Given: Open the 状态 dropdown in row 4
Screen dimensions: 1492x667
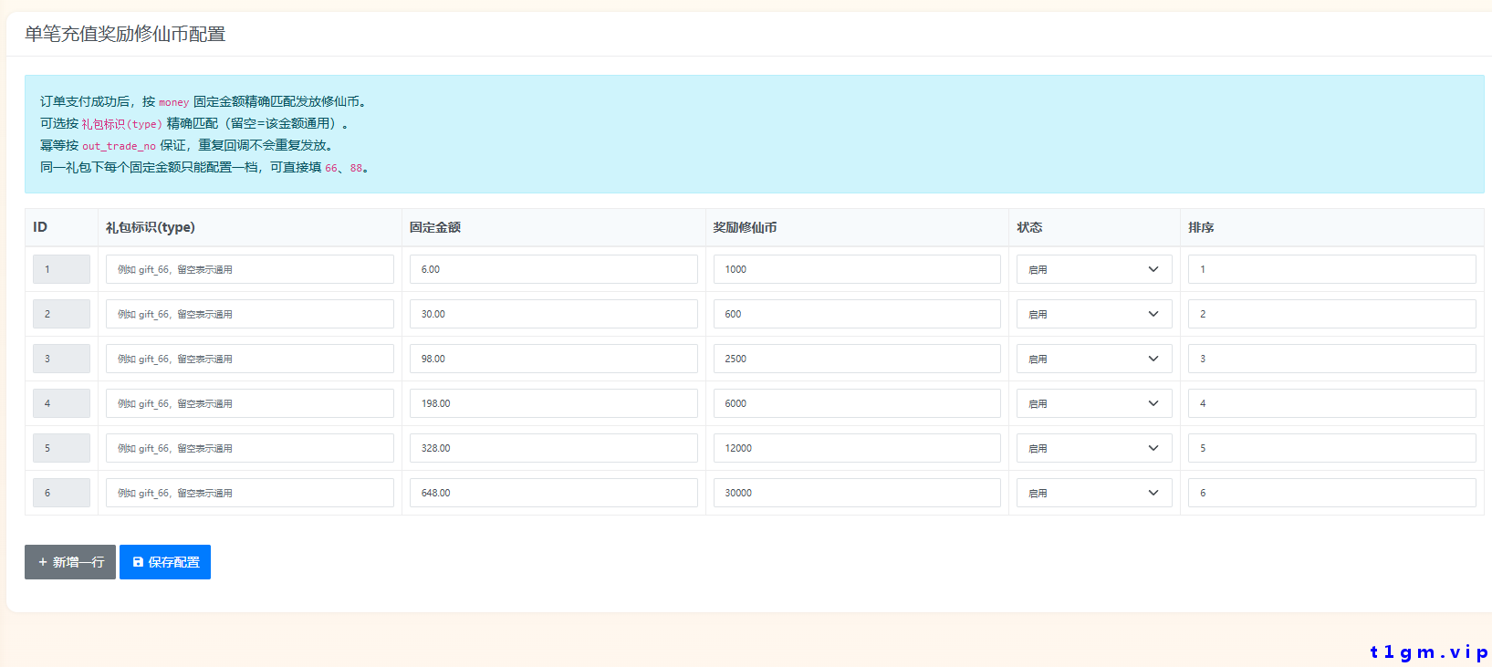Looking at the screenshot, I should pyautogui.click(x=1094, y=403).
